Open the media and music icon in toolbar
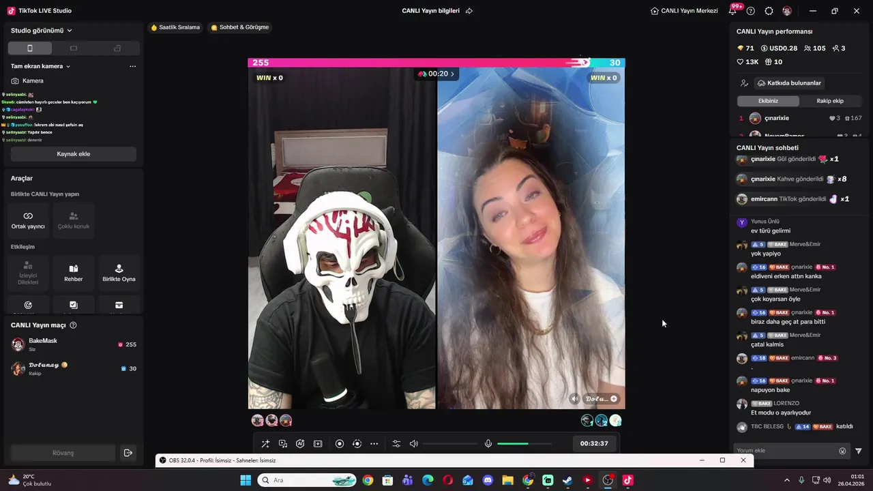 click(283, 444)
